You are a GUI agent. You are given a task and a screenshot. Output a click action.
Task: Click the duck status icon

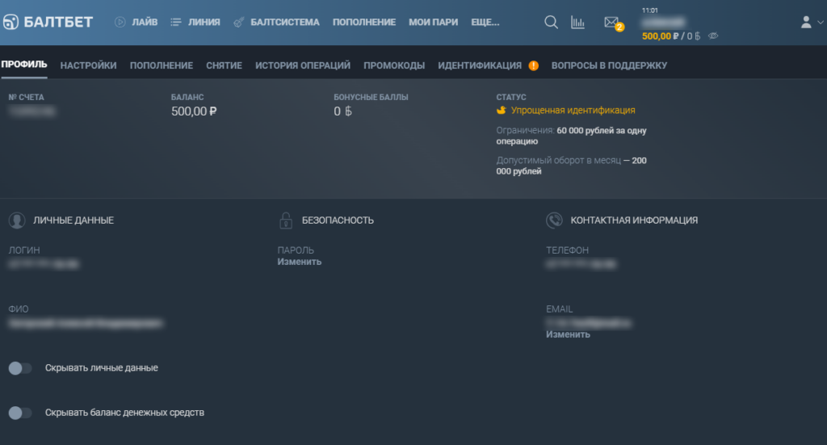[502, 110]
